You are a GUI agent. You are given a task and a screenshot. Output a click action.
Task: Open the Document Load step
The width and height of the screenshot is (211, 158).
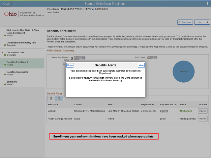(22, 54)
